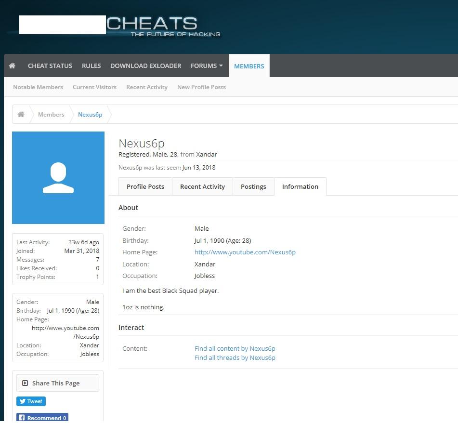
Task: Switch to the Recent Activity profile tab
Action: click(202, 187)
